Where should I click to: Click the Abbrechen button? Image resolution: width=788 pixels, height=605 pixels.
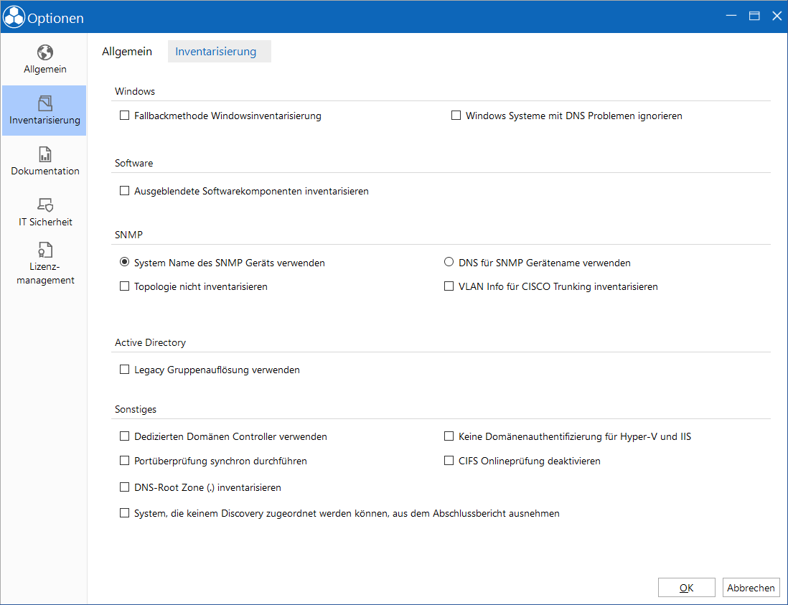(x=751, y=588)
